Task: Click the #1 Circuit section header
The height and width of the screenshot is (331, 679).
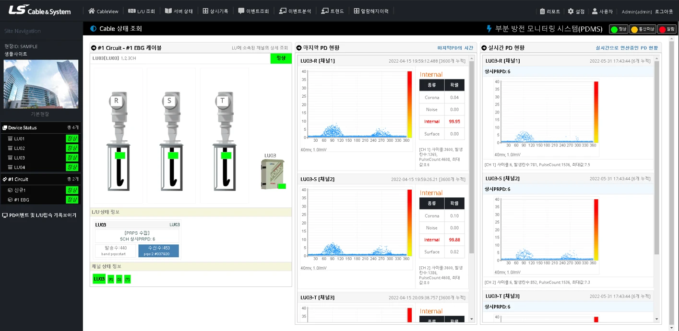Action: coord(41,179)
